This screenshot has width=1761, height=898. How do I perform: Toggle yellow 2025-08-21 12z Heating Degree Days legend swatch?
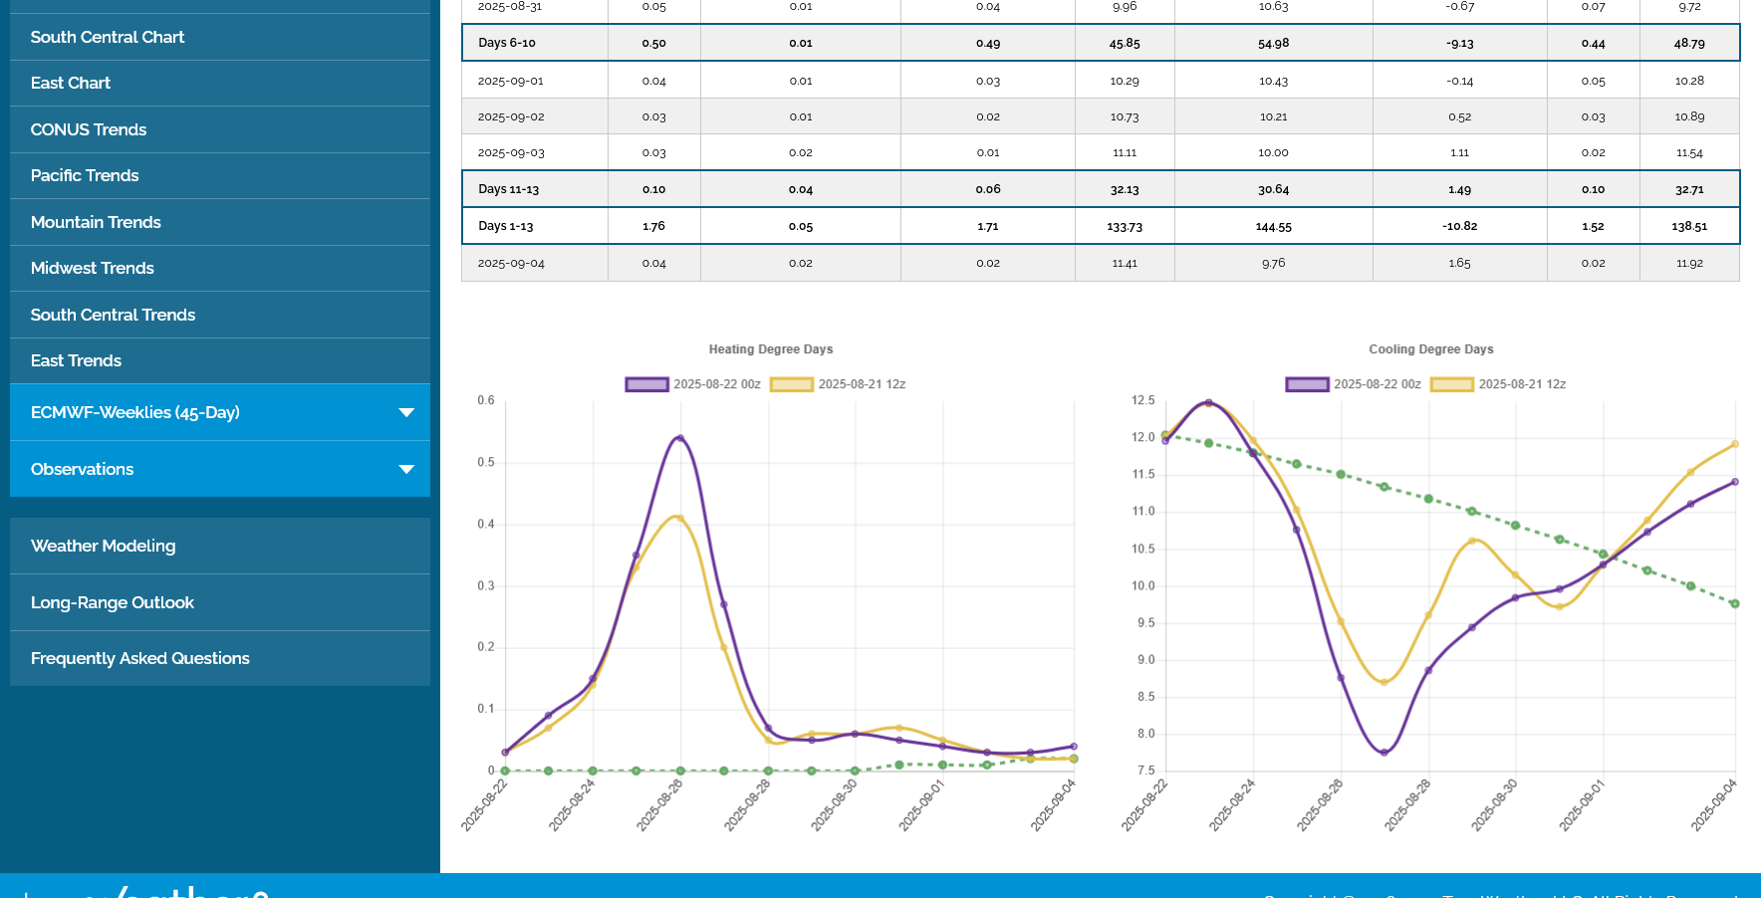click(x=792, y=384)
